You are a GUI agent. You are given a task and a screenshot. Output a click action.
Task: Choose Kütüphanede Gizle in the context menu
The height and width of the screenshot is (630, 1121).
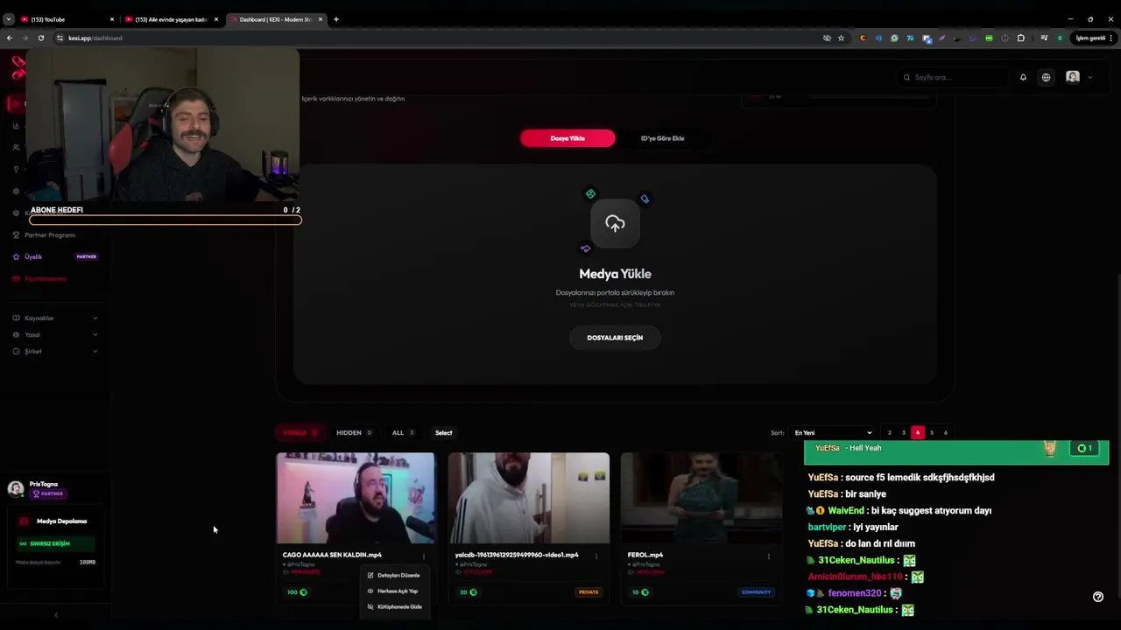pos(393,606)
